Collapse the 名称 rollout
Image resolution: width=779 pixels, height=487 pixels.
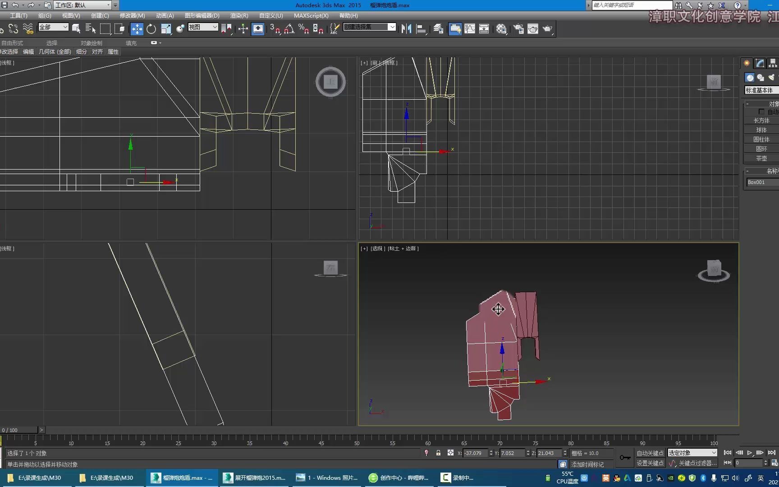[x=747, y=171]
